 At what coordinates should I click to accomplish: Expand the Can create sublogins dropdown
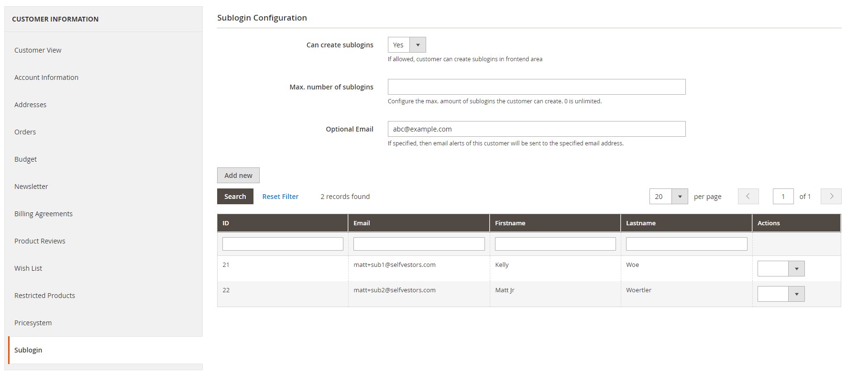(407, 45)
